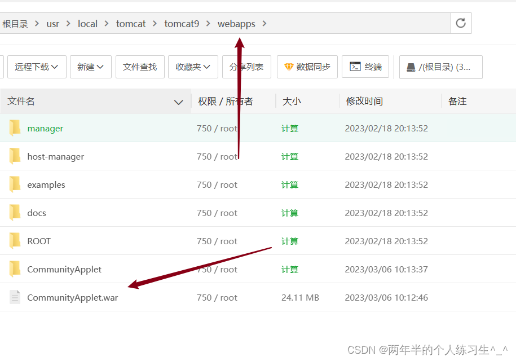
Task: Go to local in breadcrumb path
Action: tap(87, 24)
